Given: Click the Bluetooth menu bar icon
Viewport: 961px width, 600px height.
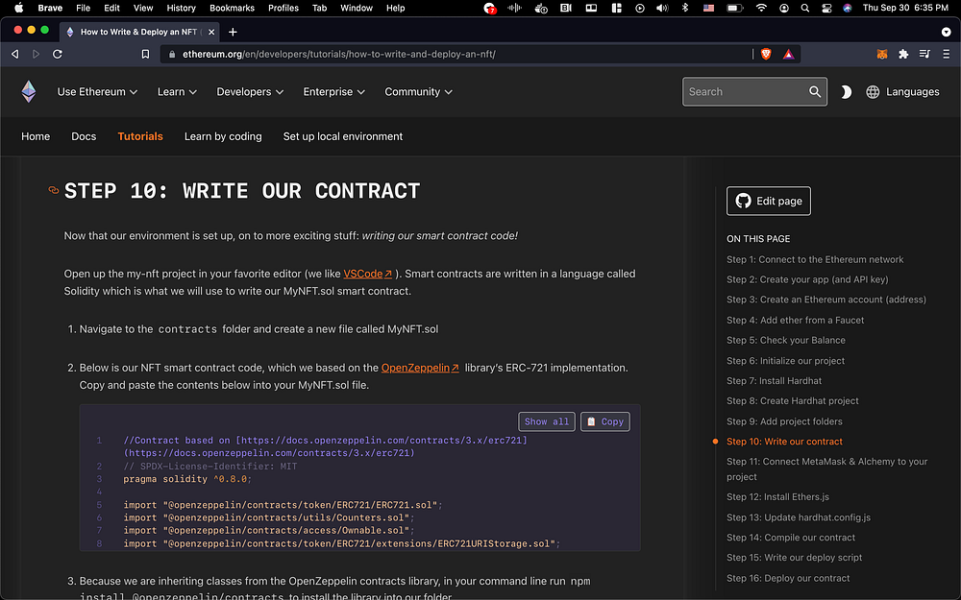Looking at the screenshot, I should tap(685, 8).
